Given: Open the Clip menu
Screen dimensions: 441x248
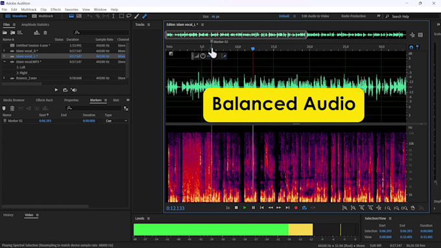Looking at the screenshot, I should 43,10.
